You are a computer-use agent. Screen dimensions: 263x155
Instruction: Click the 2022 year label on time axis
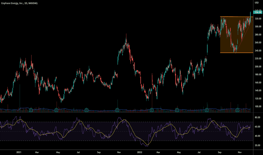[140, 152]
